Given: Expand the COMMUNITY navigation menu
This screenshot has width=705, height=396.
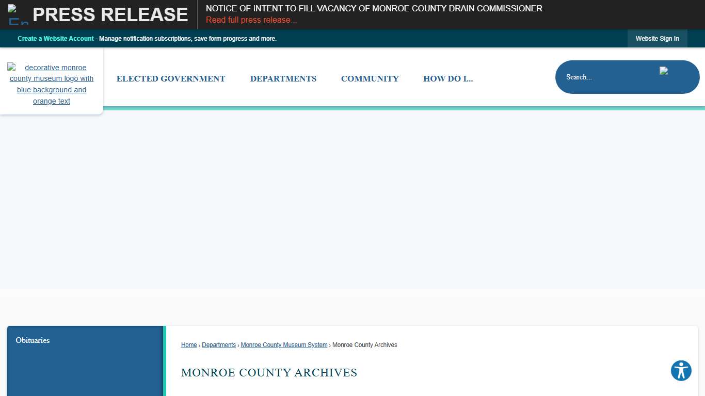Looking at the screenshot, I should pyautogui.click(x=370, y=78).
